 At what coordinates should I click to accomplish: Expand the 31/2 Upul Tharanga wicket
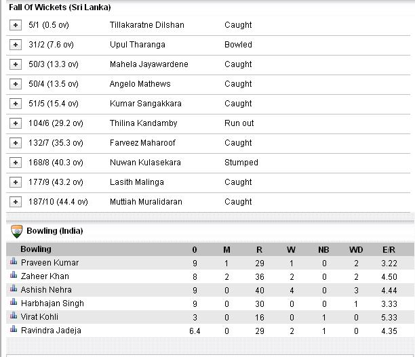(x=16, y=45)
